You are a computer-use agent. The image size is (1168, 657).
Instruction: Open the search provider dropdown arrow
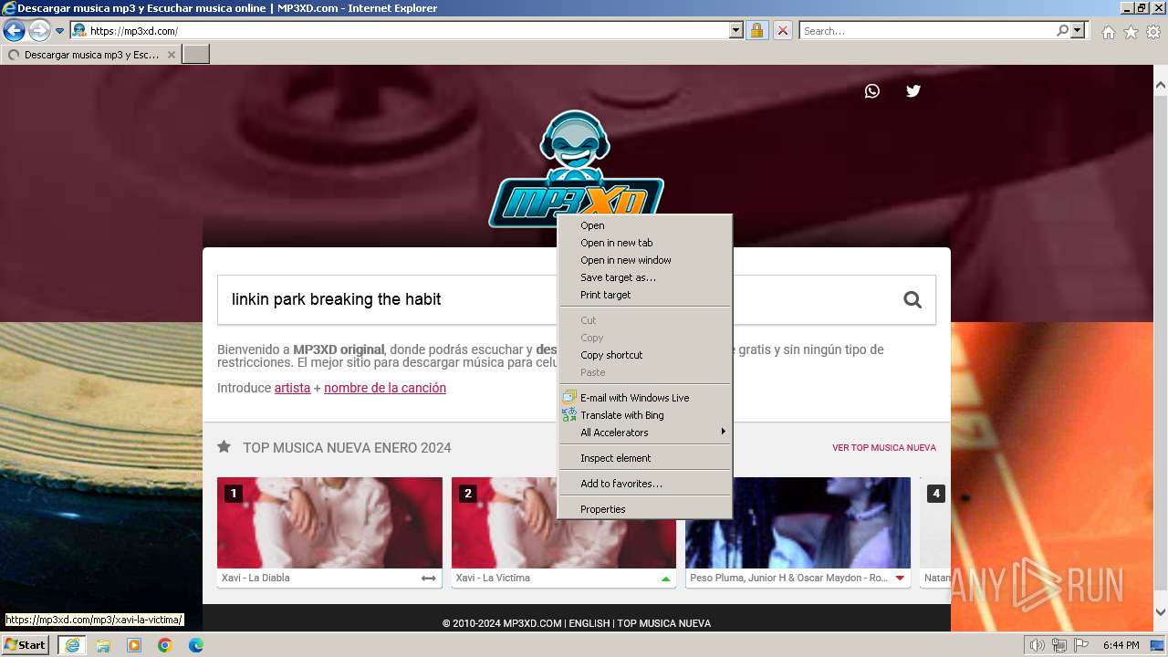tap(1078, 31)
